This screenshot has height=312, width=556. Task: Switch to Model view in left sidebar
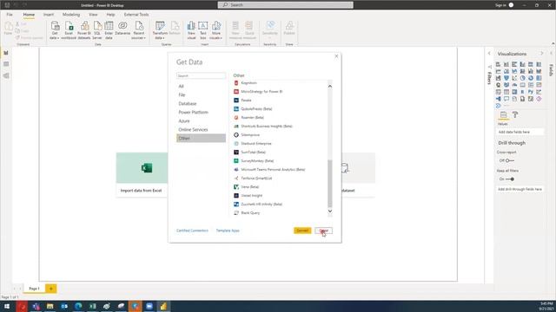[x=6, y=75]
